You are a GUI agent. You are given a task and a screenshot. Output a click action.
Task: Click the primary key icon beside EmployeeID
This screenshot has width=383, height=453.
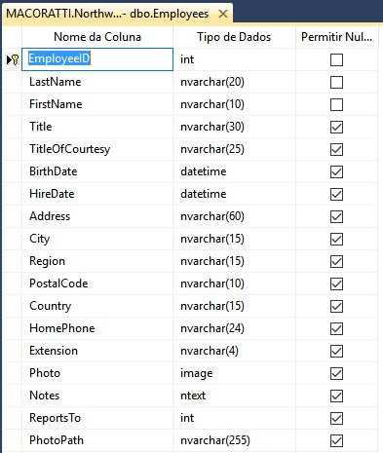point(15,59)
